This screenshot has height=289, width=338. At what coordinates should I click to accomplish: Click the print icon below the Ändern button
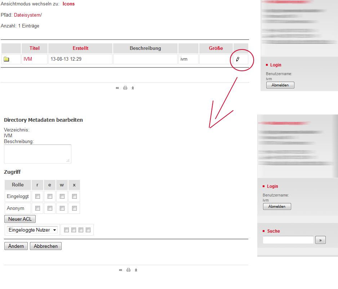[129, 270]
